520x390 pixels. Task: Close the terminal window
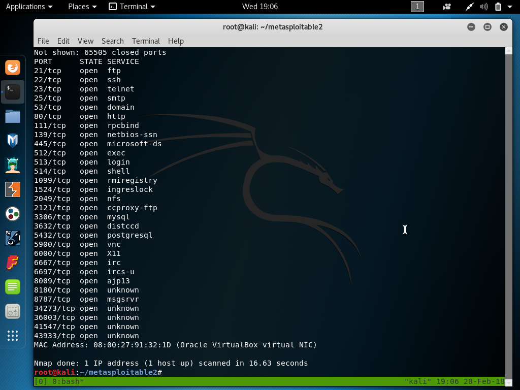coord(503,27)
